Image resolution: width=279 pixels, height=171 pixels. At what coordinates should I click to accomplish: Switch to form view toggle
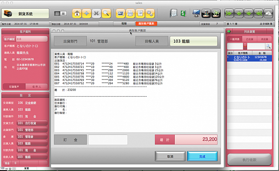[x=57, y=13]
